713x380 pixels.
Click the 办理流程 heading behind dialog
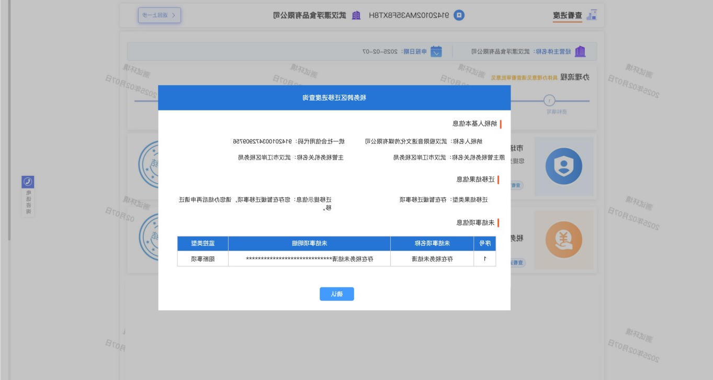(x=574, y=77)
